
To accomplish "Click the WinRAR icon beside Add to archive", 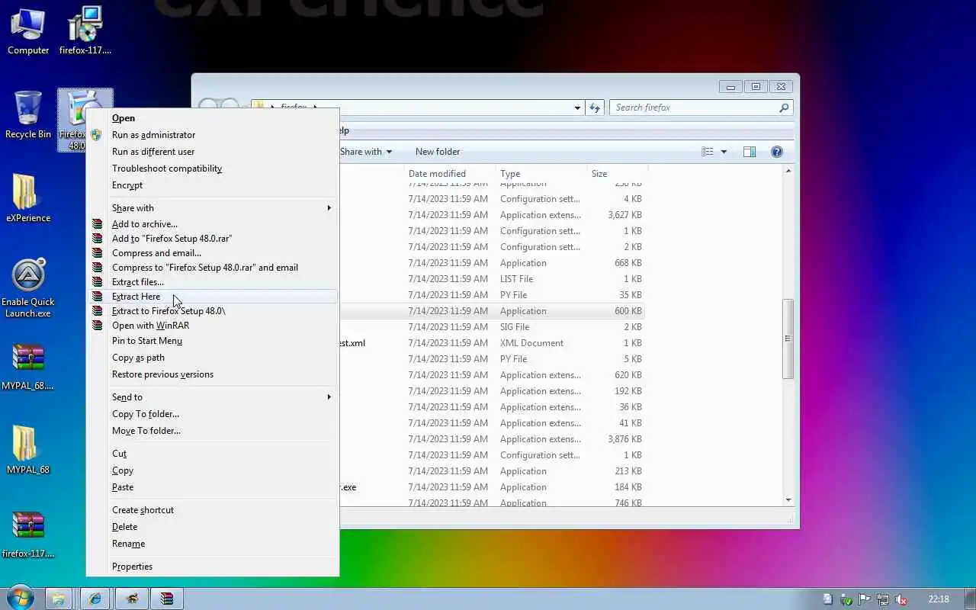I will click(97, 224).
